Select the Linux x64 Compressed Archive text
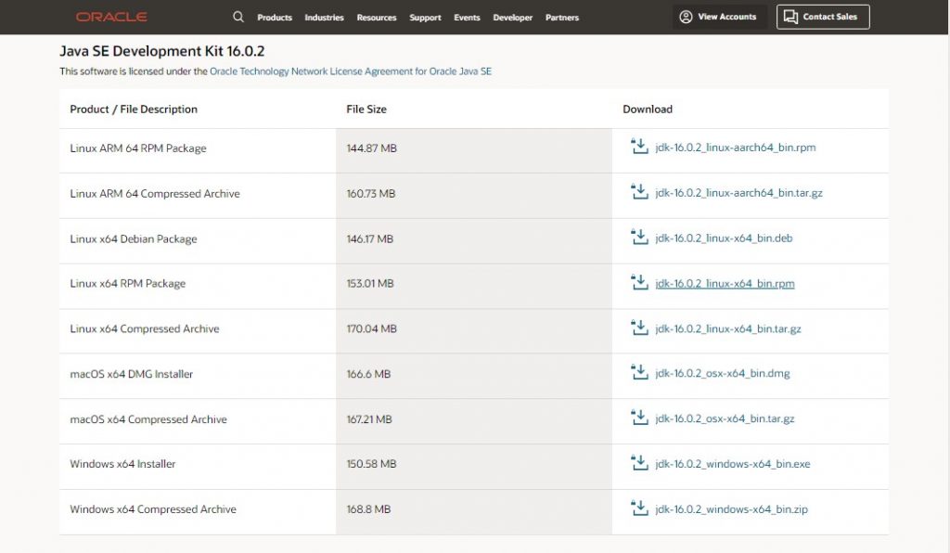Screen dimensions: 950x553 tap(144, 328)
